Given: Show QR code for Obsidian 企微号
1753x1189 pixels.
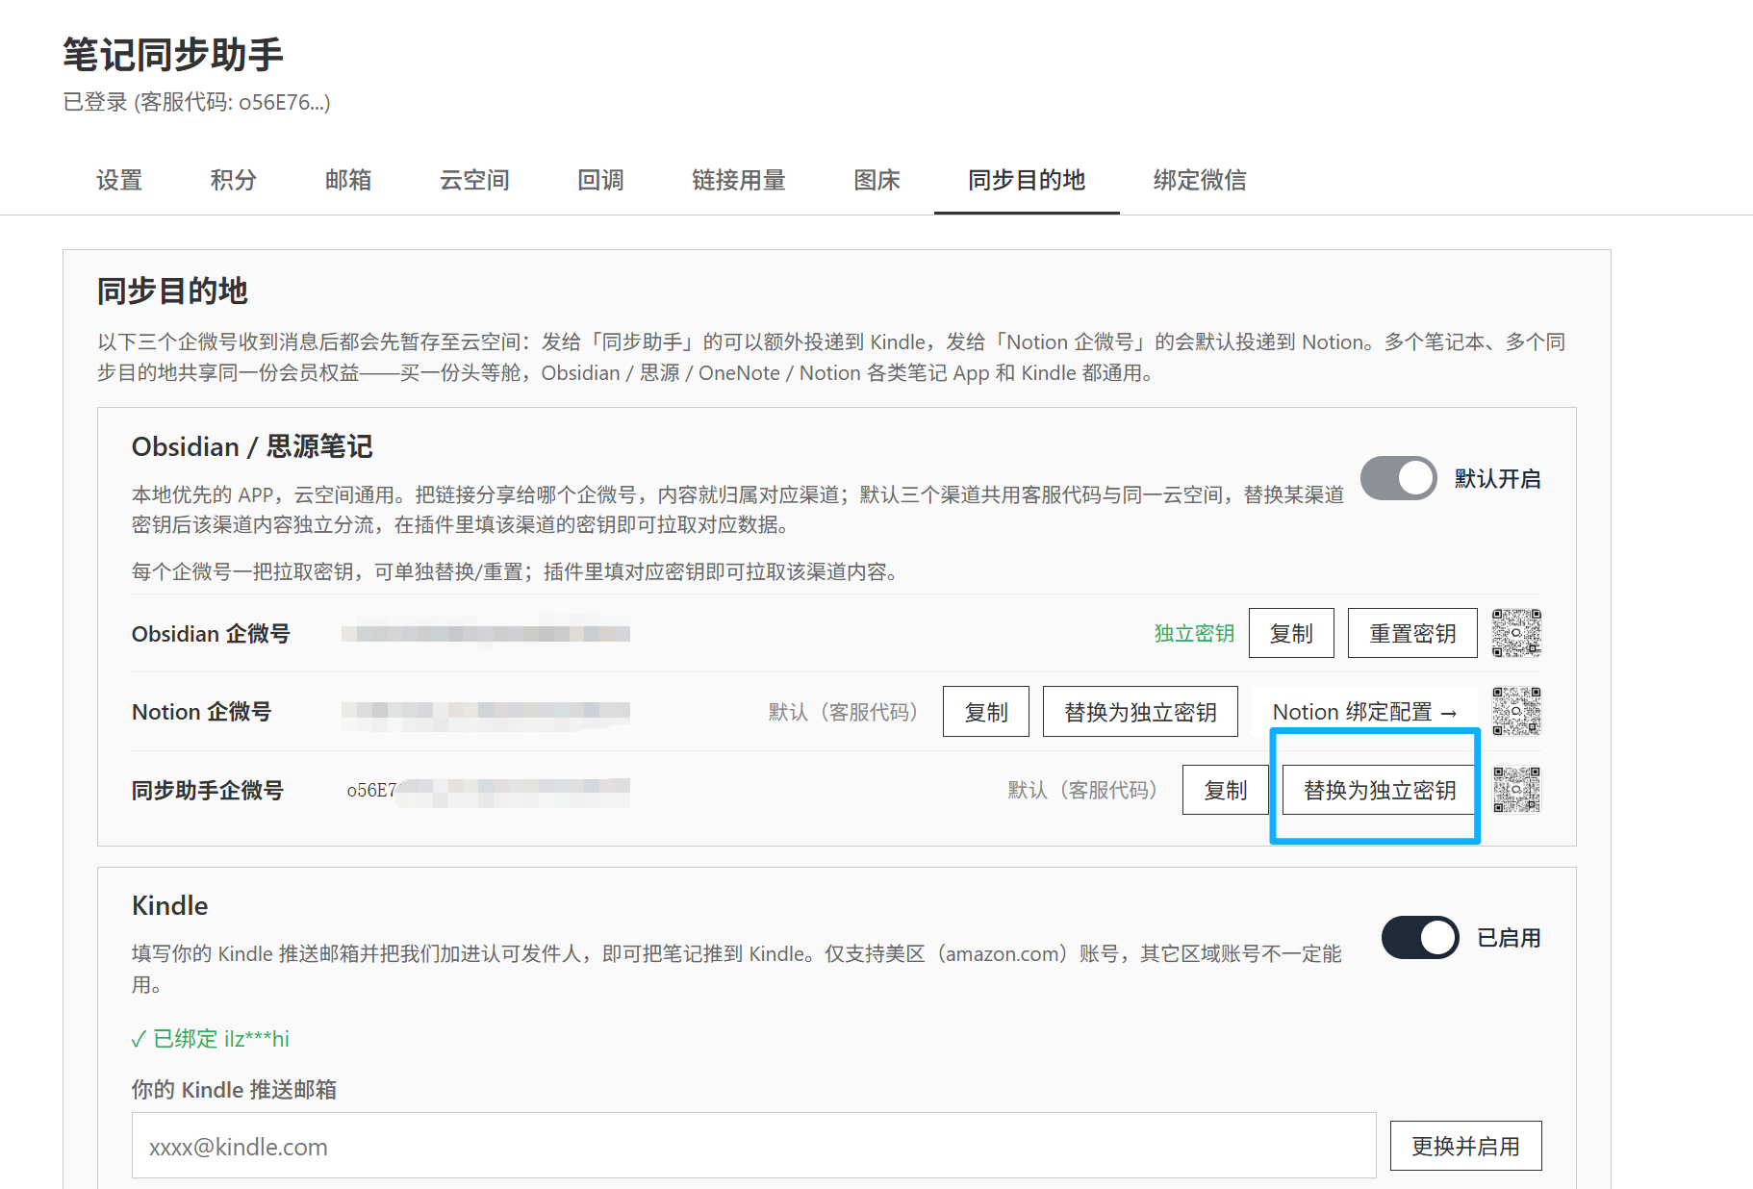Looking at the screenshot, I should [1516, 633].
